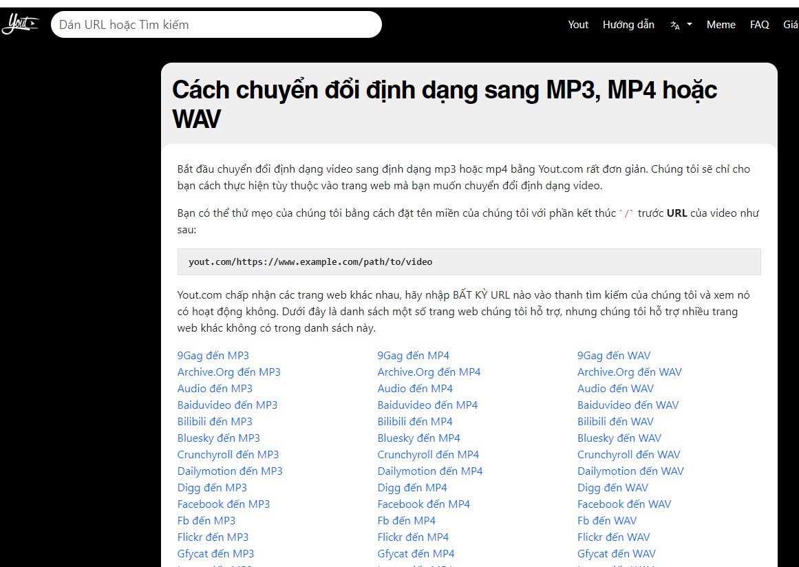Image resolution: width=799 pixels, height=567 pixels.
Task: Open 9Gag đến WAV link
Action: (x=614, y=356)
